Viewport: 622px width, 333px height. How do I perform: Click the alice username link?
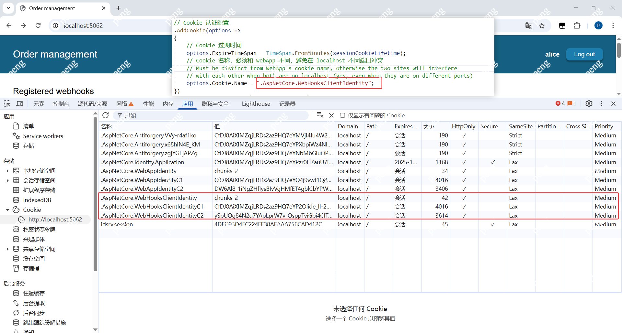click(552, 54)
